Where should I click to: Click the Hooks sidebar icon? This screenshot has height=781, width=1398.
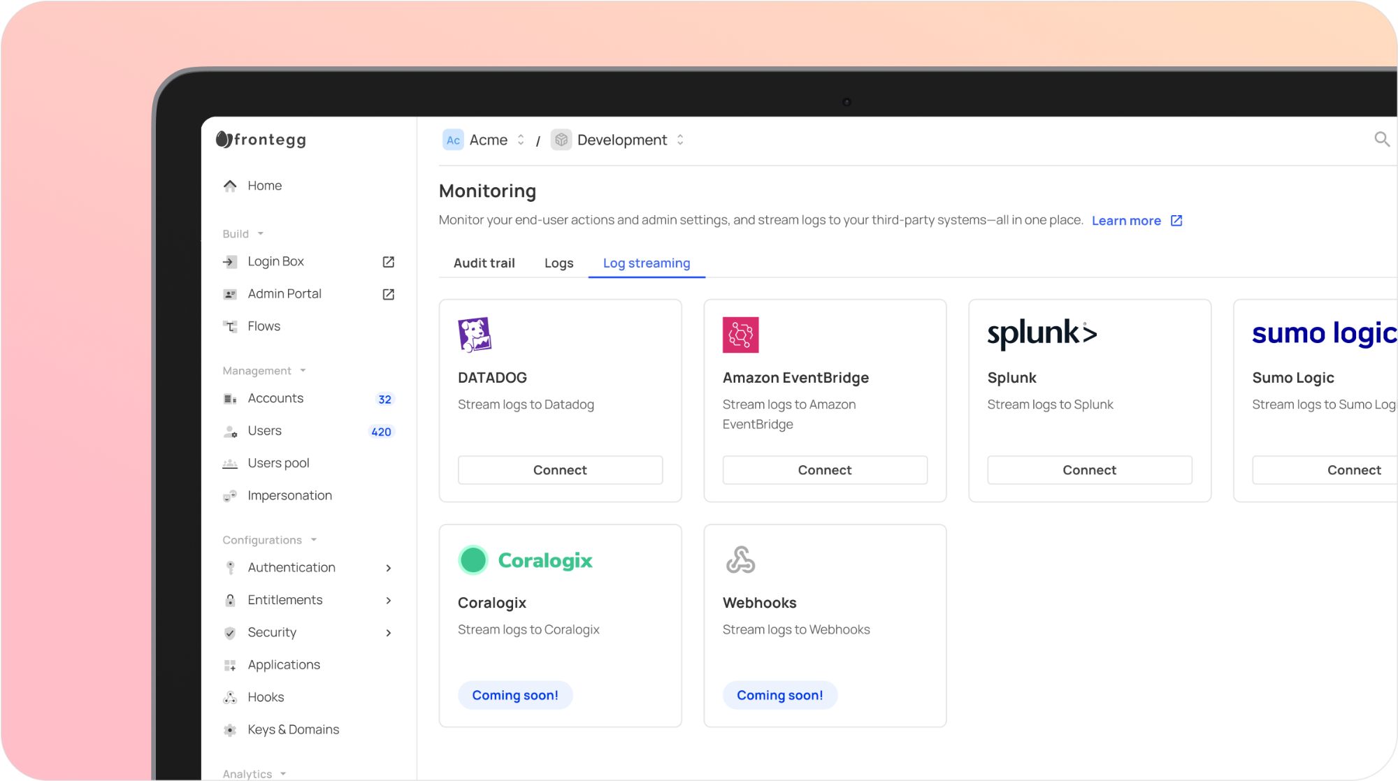(x=230, y=697)
